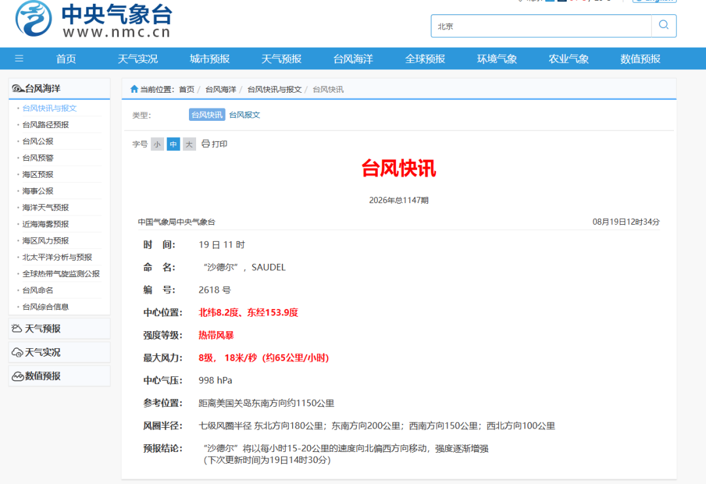
Task: Open 近海海雾预报 sidebar link
Action: tap(46, 224)
